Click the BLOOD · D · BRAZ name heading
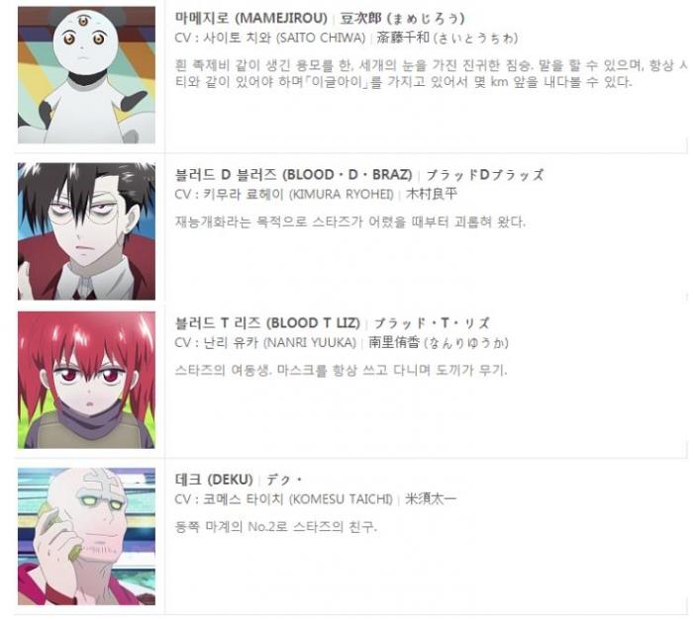 [x=293, y=175]
